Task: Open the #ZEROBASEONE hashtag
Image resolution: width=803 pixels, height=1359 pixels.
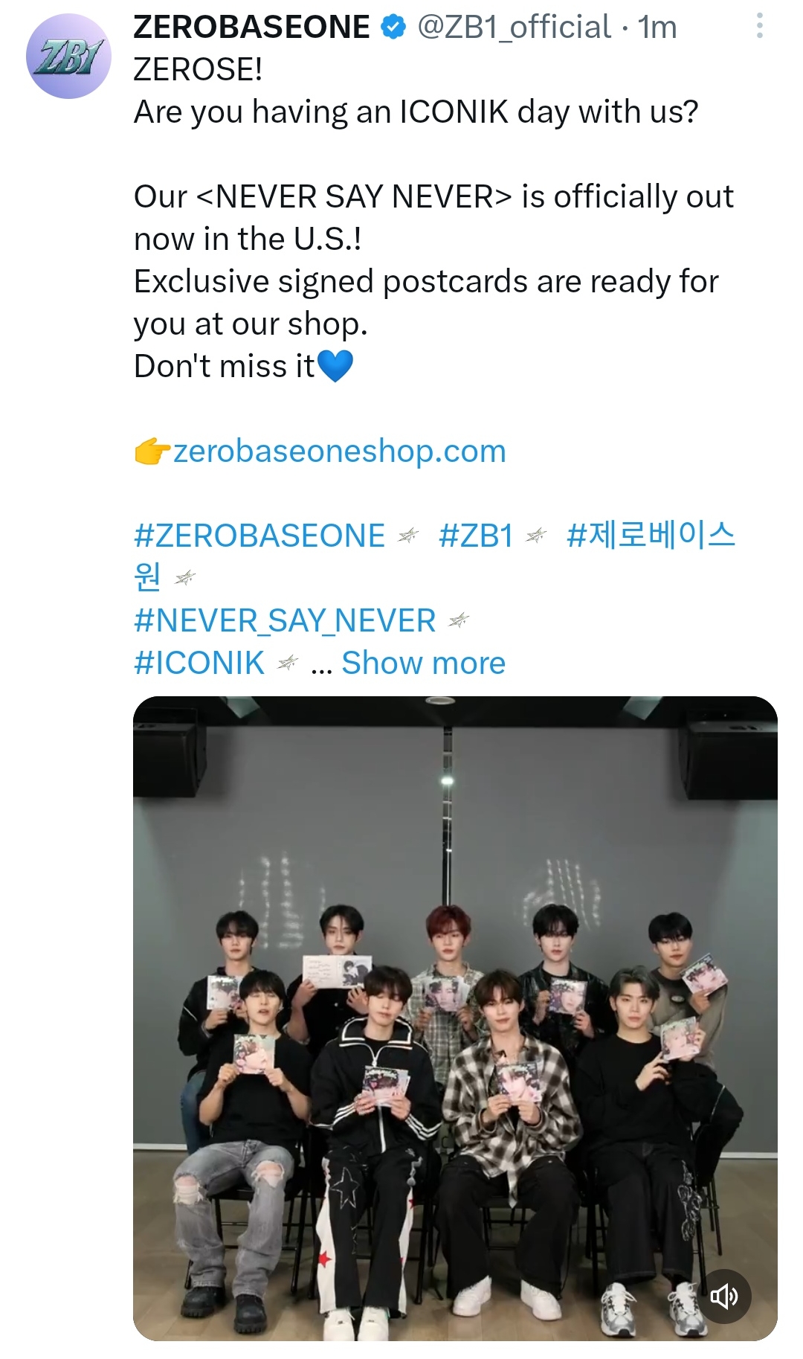Action: pyautogui.click(x=259, y=536)
